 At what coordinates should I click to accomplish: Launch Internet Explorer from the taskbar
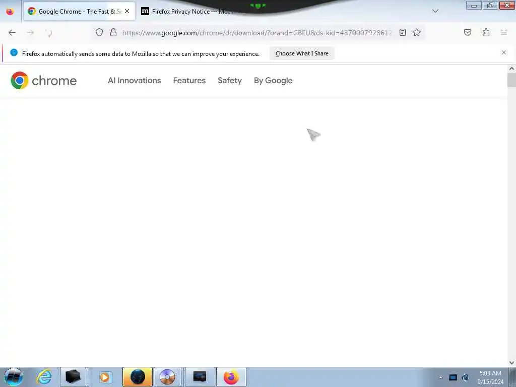[x=44, y=377]
